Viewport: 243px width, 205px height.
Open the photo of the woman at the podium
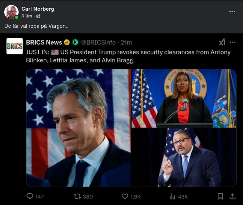tap(184, 98)
